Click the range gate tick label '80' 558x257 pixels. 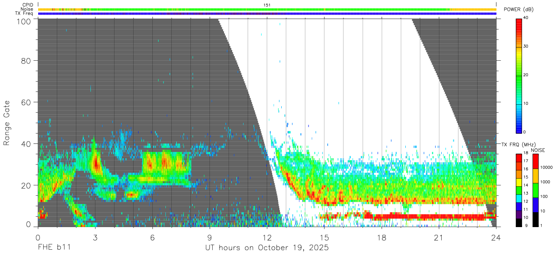pyautogui.click(x=26, y=60)
